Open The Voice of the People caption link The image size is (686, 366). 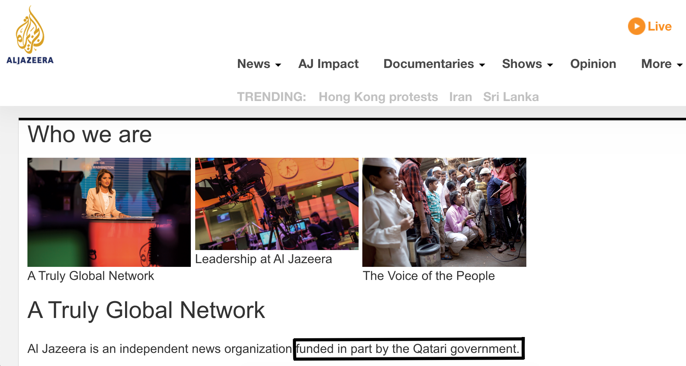pyautogui.click(x=429, y=276)
